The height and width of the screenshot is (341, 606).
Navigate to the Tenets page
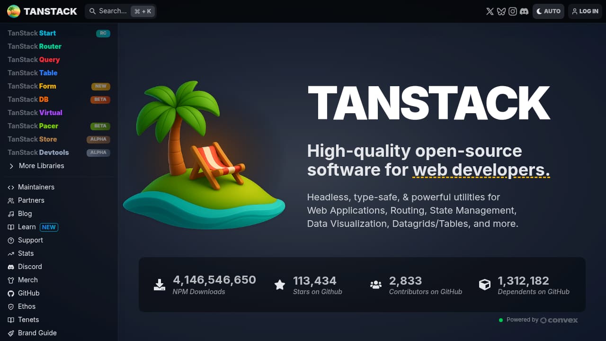click(29, 320)
